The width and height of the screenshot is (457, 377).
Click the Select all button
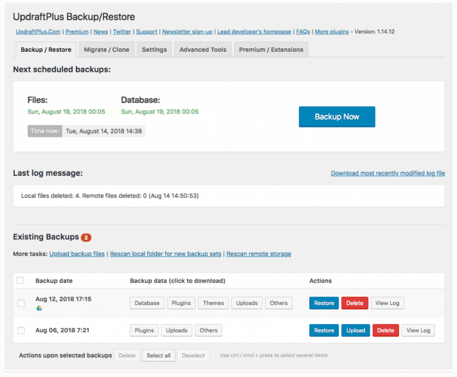(x=159, y=355)
